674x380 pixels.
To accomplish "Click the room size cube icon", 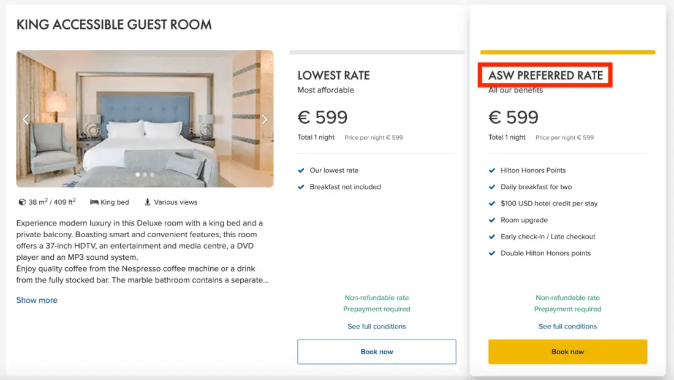I will point(22,202).
